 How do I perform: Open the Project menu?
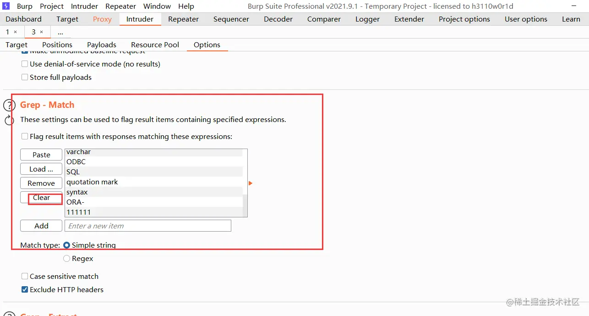tap(52, 6)
